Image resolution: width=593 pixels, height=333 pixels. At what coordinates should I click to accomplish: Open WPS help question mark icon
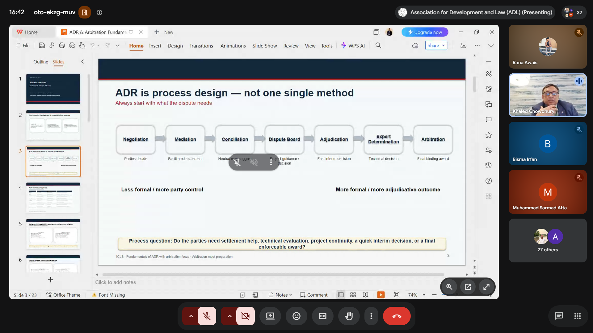[489, 181]
